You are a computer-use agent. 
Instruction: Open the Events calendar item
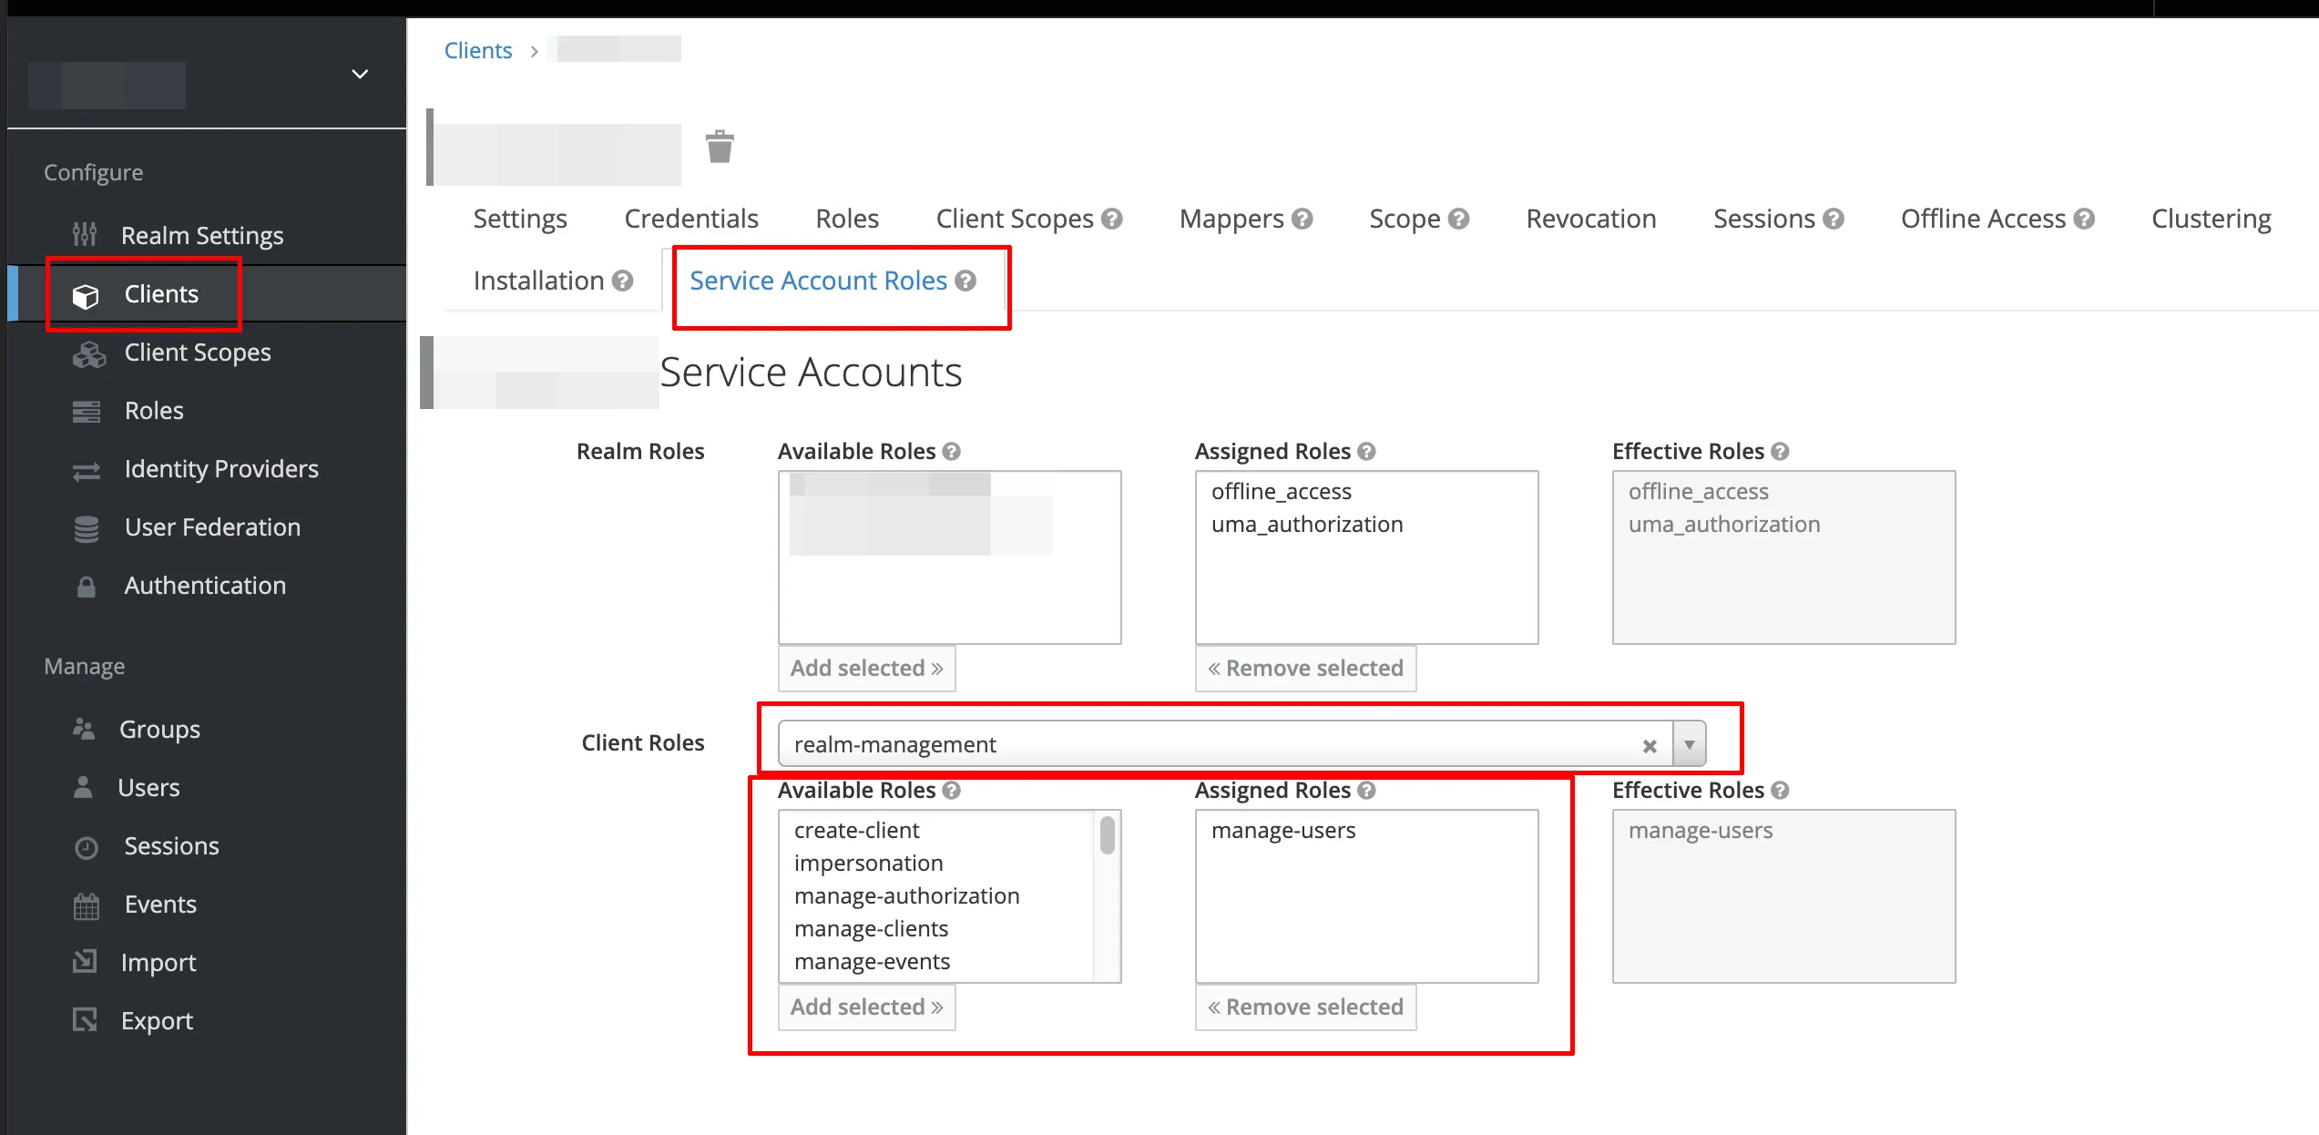coord(159,905)
